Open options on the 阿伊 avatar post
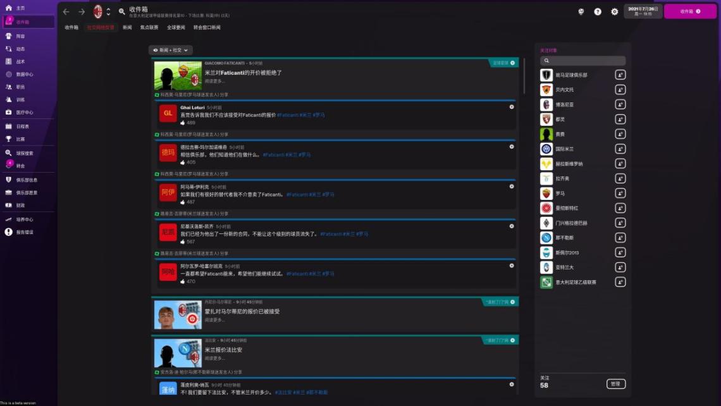 point(511,186)
